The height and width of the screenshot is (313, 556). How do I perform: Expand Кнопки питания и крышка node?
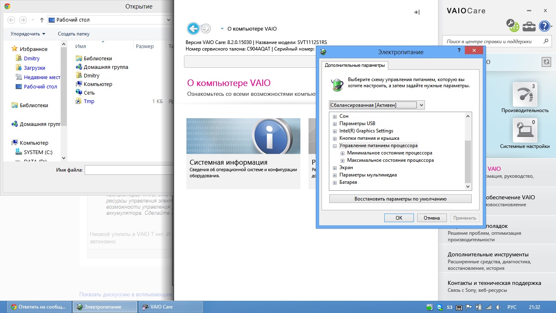tap(335, 138)
